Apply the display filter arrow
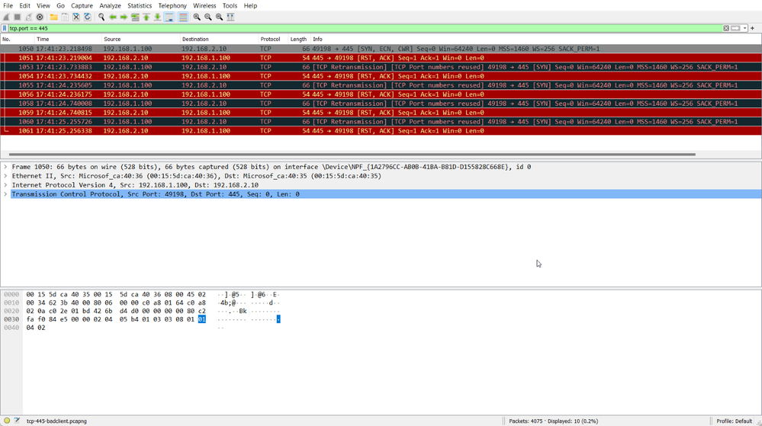This screenshot has height=426, width=762. pos(735,28)
